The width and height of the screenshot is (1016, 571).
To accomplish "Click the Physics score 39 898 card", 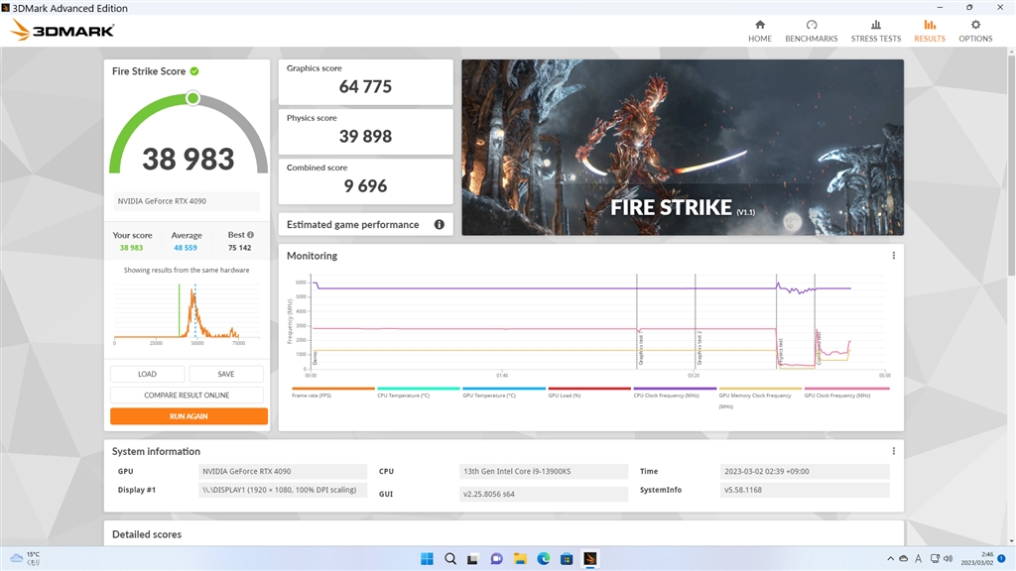I will 365,132.
